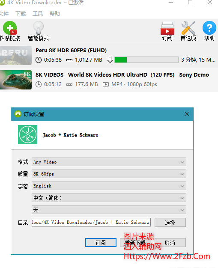The height and width of the screenshot is (268, 218).
Task: Open the 工具 (Tools) menu
Action: [38, 14]
